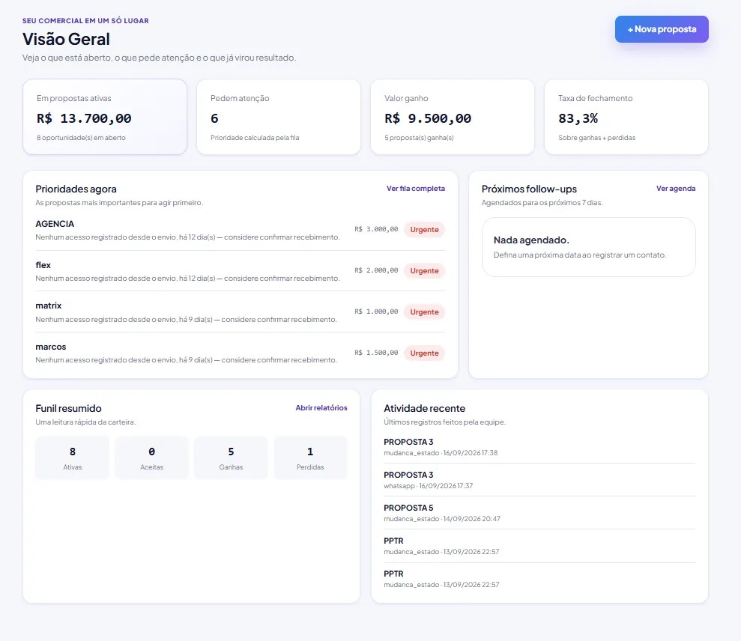Click the Nada agendado empty box
Viewport: 741px width, 641px height.
pyautogui.click(x=588, y=247)
